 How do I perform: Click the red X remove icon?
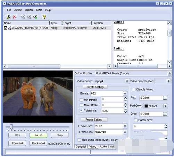14,17
